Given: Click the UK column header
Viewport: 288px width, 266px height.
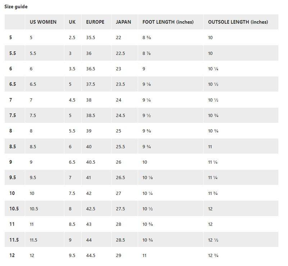Looking at the screenshot, I should pyautogui.click(x=72, y=22).
